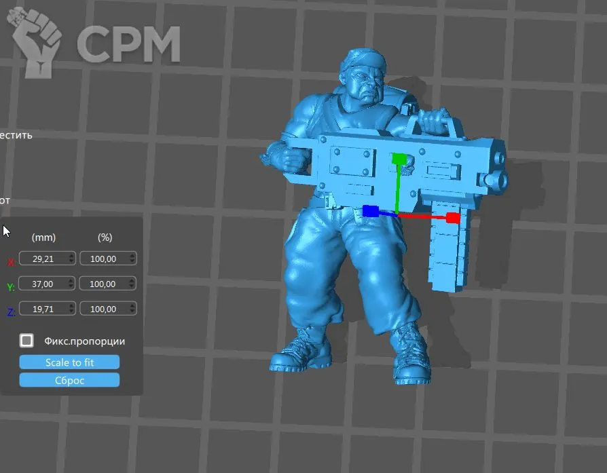Click the X mm spinner arrows
607x473 pixels.
(x=71, y=259)
